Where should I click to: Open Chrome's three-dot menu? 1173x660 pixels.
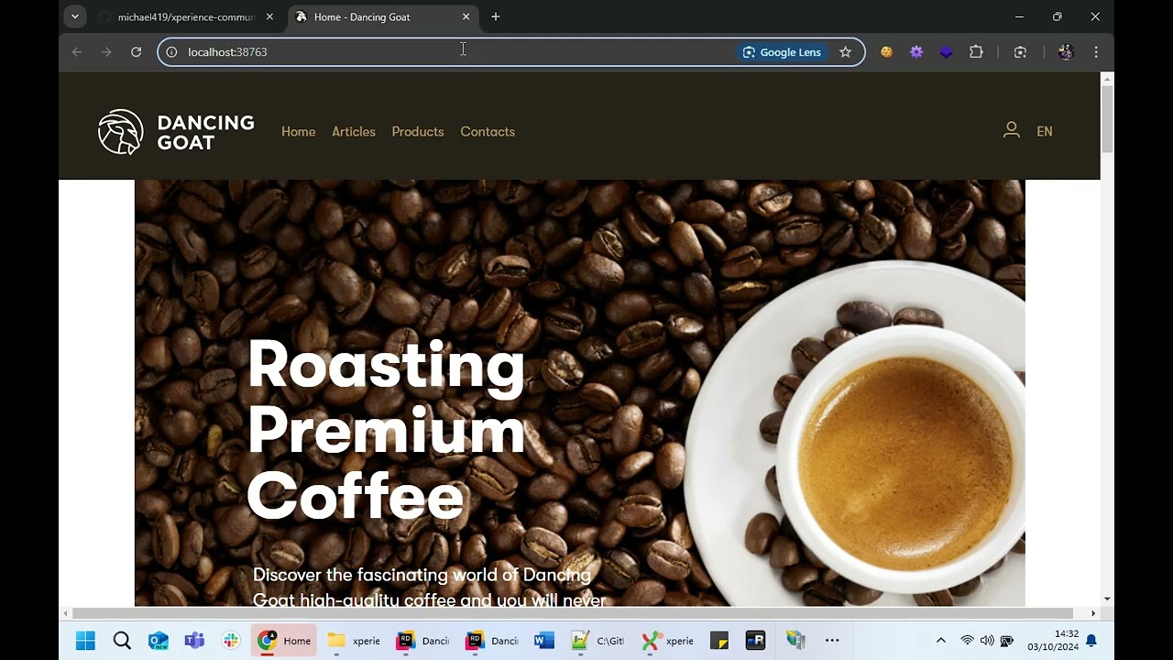tap(1096, 52)
